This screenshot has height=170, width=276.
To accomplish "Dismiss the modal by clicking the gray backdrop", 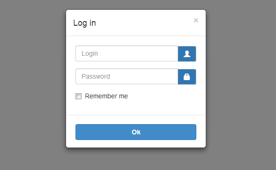I will click(x=33, y=84).
